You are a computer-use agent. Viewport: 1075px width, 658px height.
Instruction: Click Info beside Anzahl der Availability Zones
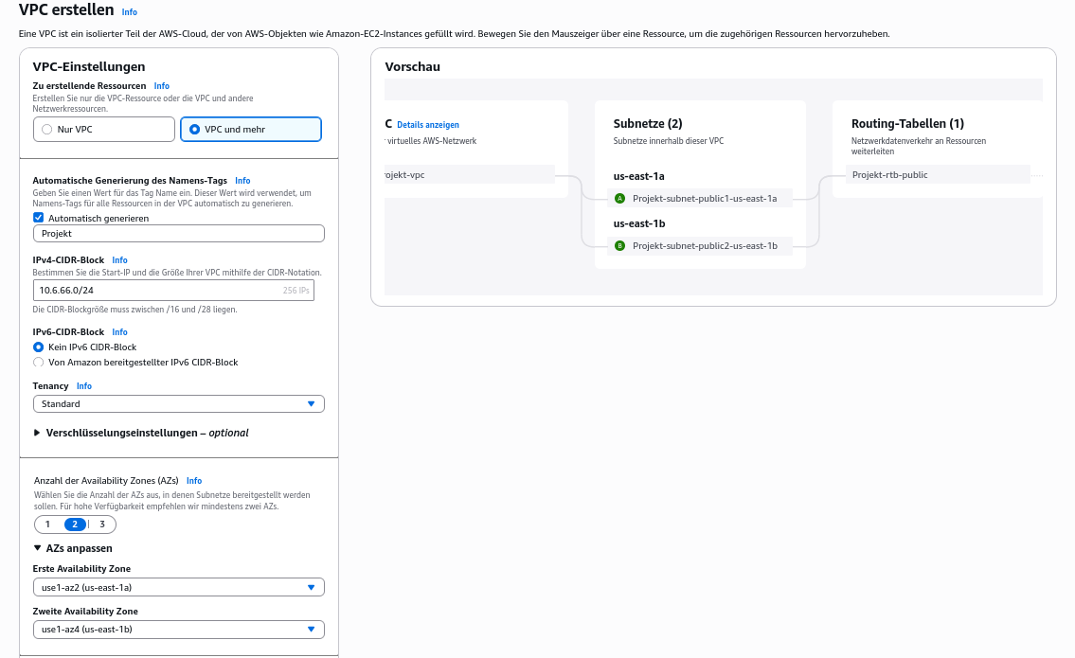[x=193, y=480]
